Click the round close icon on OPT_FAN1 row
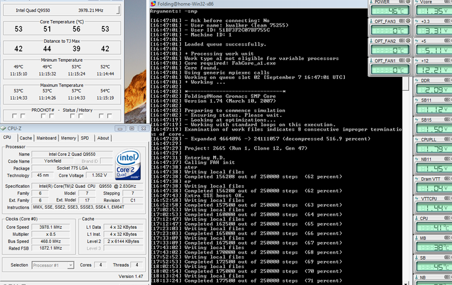Screen dimensions: 452x285 coord(408,61)
